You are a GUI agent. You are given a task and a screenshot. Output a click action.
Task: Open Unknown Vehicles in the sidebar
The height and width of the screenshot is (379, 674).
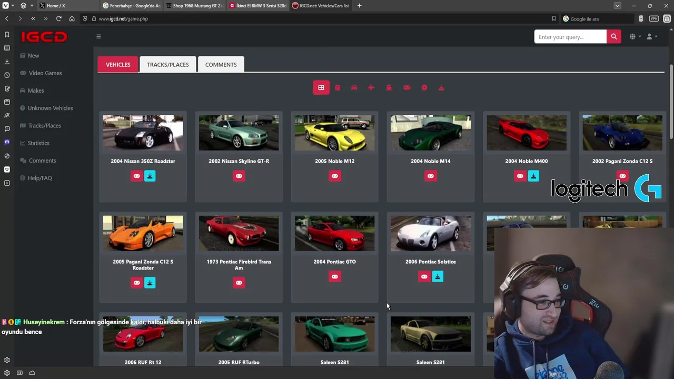click(x=46, y=108)
